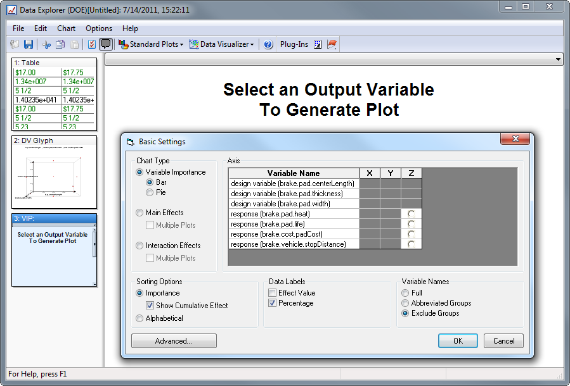Choose Alphabetical sorting option
The height and width of the screenshot is (386, 570).
pos(139,318)
